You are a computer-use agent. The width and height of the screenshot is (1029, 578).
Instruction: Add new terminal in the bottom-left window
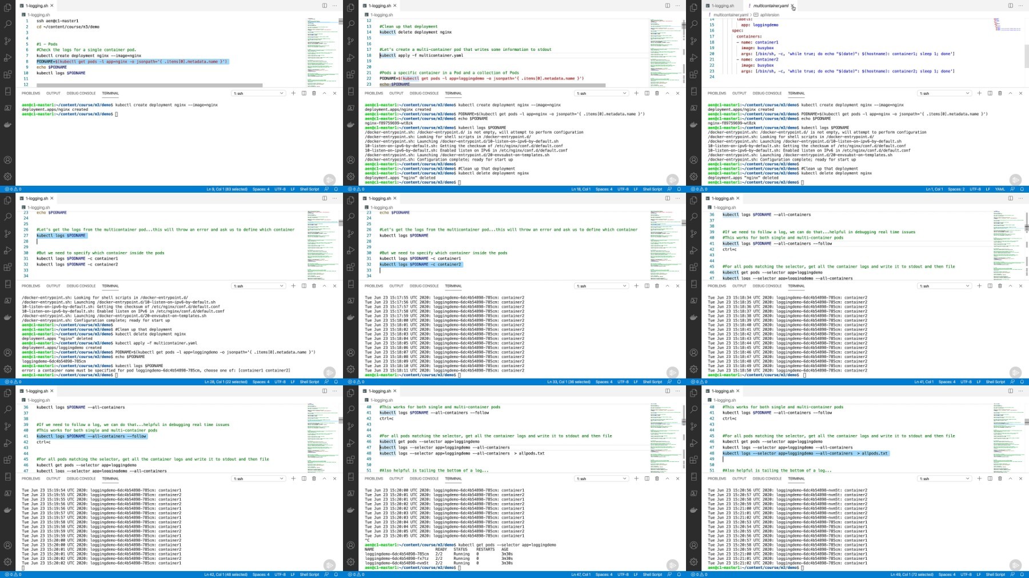click(293, 479)
